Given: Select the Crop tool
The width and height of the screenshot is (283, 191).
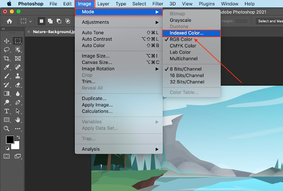Looking at the screenshot, I should coord(7,58).
